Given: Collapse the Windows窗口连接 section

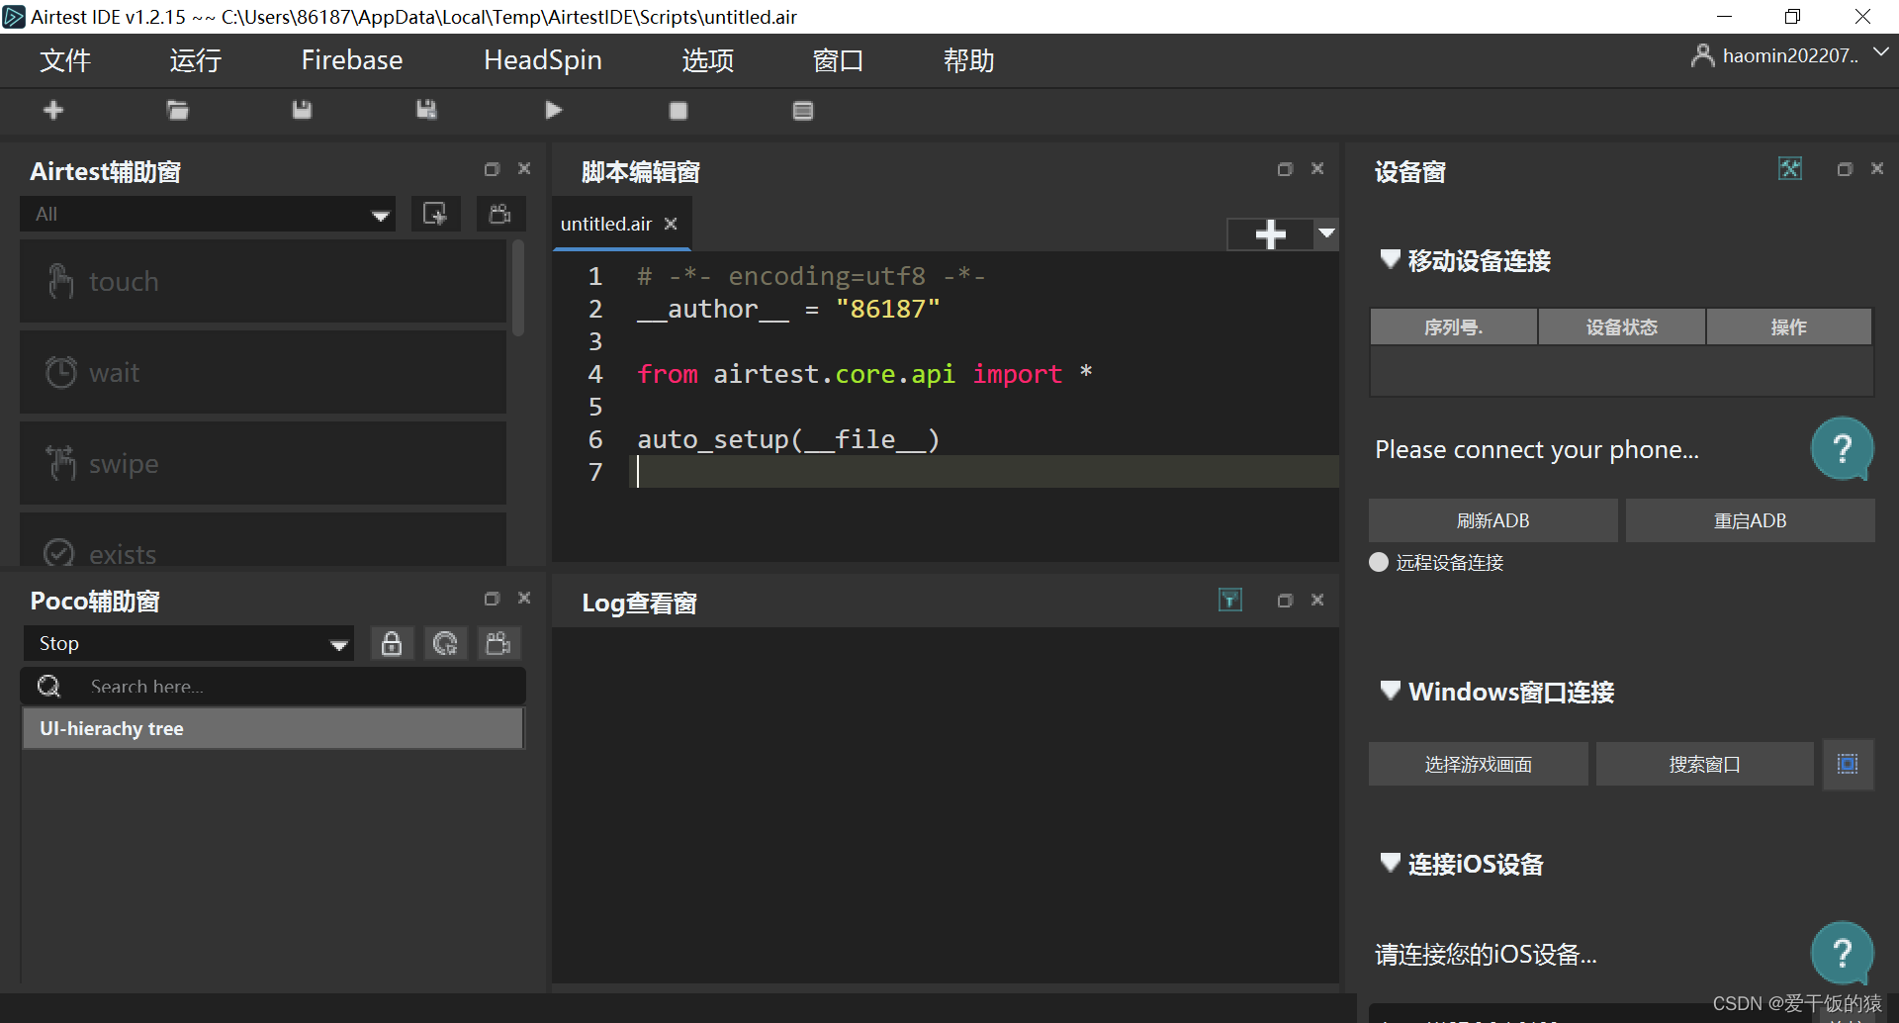Looking at the screenshot, I should (1390, 690).
